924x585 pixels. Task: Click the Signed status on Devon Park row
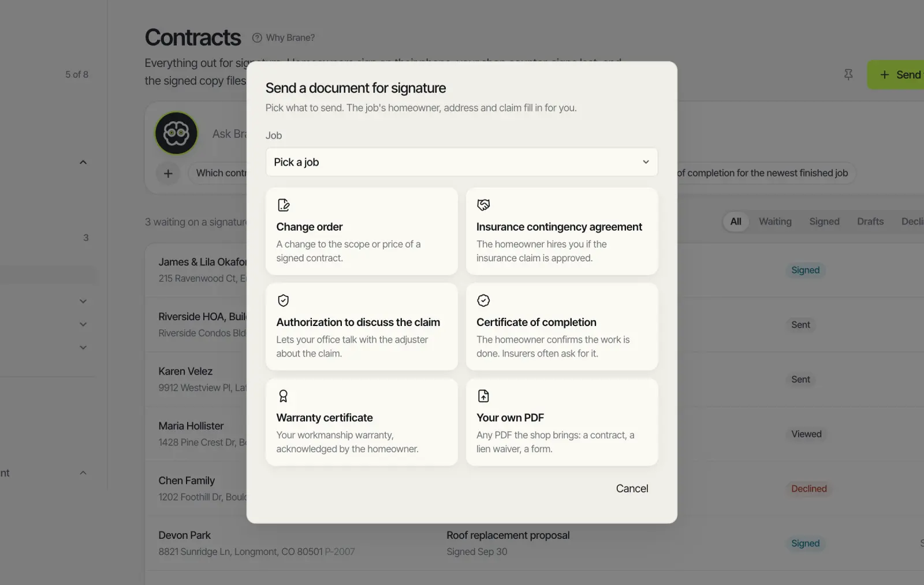[x=805, y=543]
